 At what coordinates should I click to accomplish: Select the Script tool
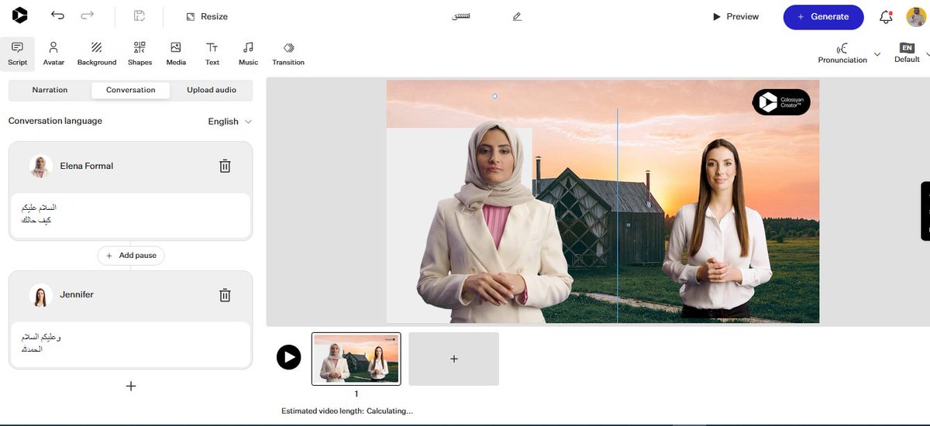pos(17,53)
